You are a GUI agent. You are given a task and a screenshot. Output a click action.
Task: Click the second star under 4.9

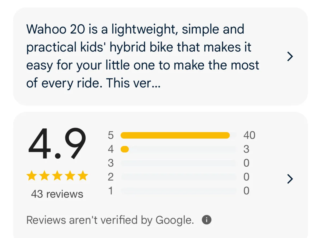(44, 176)
